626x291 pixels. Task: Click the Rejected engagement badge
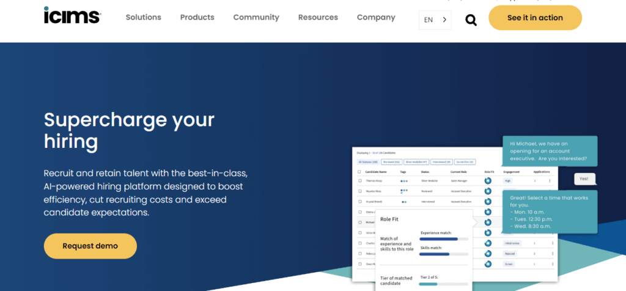pyautogui.click(x=510, y=254)
